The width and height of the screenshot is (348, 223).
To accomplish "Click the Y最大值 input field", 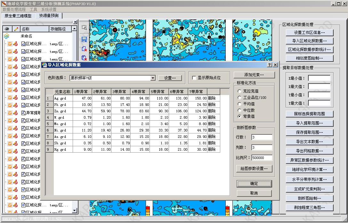I will (x=319, y=103).
